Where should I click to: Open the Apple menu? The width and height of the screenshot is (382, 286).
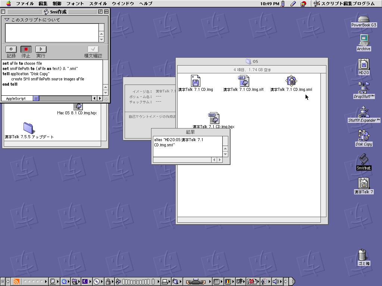(9, 3)
